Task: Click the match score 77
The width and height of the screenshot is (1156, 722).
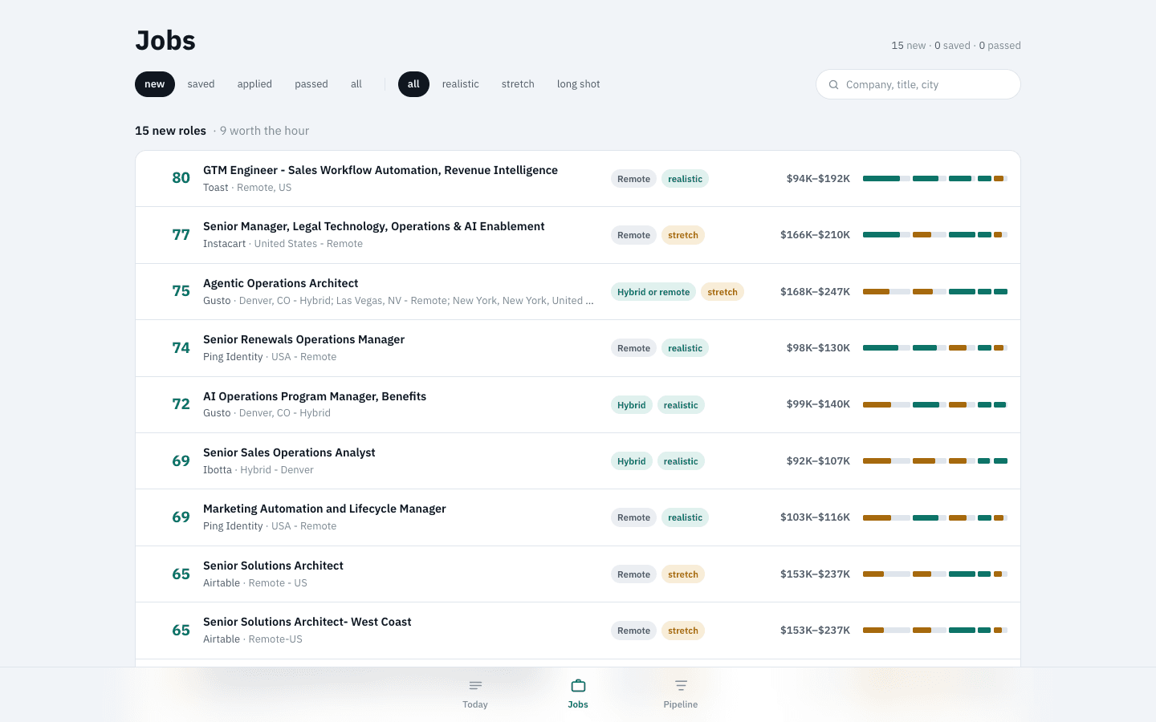Action: pos(181,235)
